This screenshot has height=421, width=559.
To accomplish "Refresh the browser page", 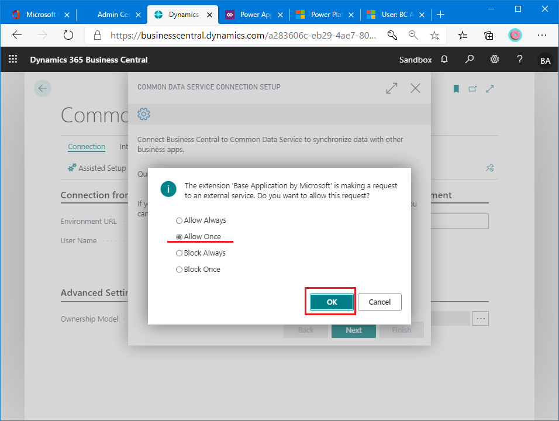I will click(x=68, y=35).
